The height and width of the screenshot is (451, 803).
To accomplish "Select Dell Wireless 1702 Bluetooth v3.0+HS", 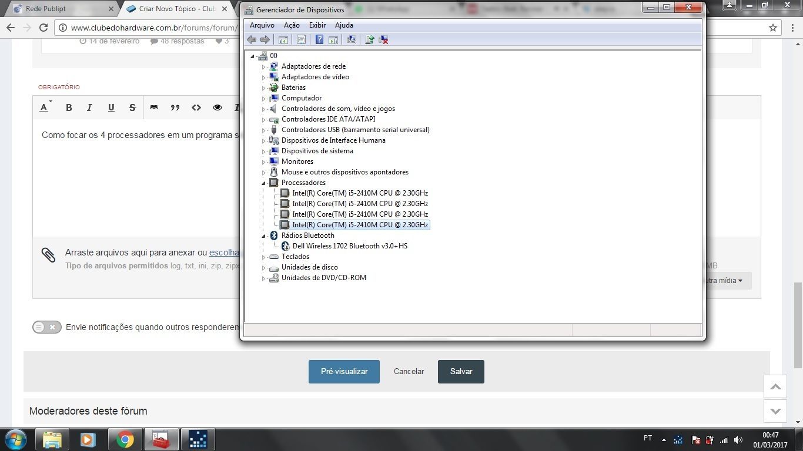I will pos(350,246).
